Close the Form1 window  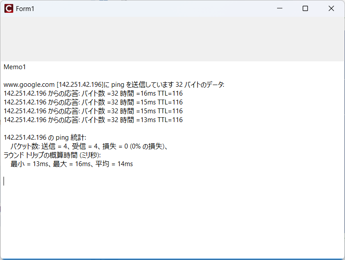coord(331,8)
